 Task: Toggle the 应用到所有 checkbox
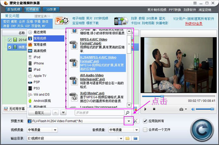(145, 121)
